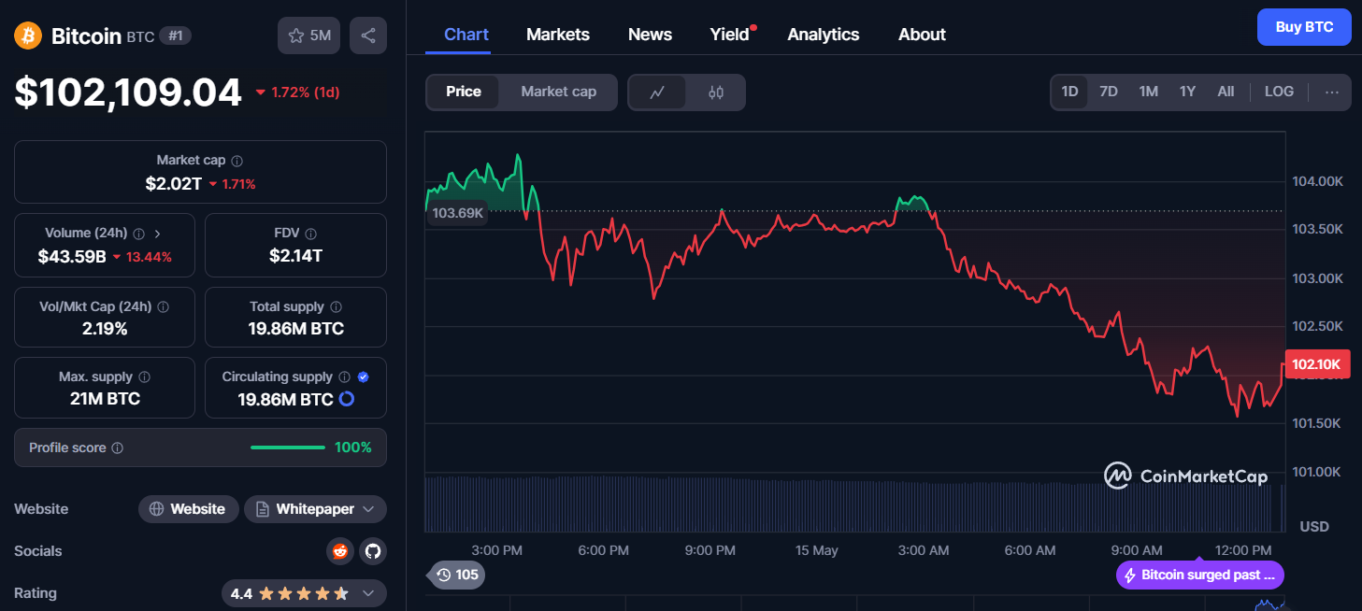Open the News tab
Image resolution: width=1362 pixels, height=611 pixels.
pos(650,35)
